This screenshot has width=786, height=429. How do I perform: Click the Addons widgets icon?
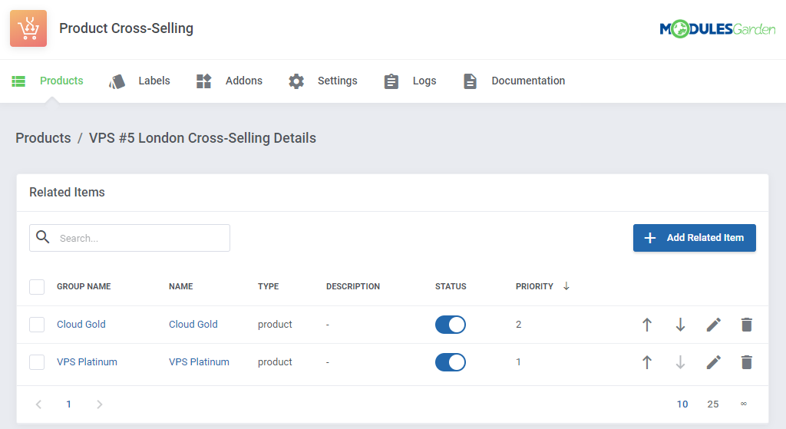[x=203, y=81]
